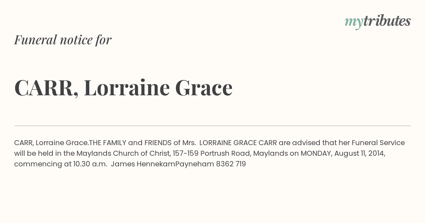Click the date 'MONDAY, August 11, 2014'
The height and width of the screenshot is (223, 425).
tap(342, 154)
